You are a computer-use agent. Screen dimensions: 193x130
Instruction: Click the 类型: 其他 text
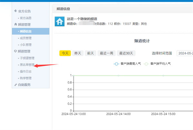(140, 24)
